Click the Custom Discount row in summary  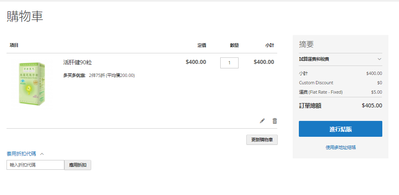[x=340, y=83]
